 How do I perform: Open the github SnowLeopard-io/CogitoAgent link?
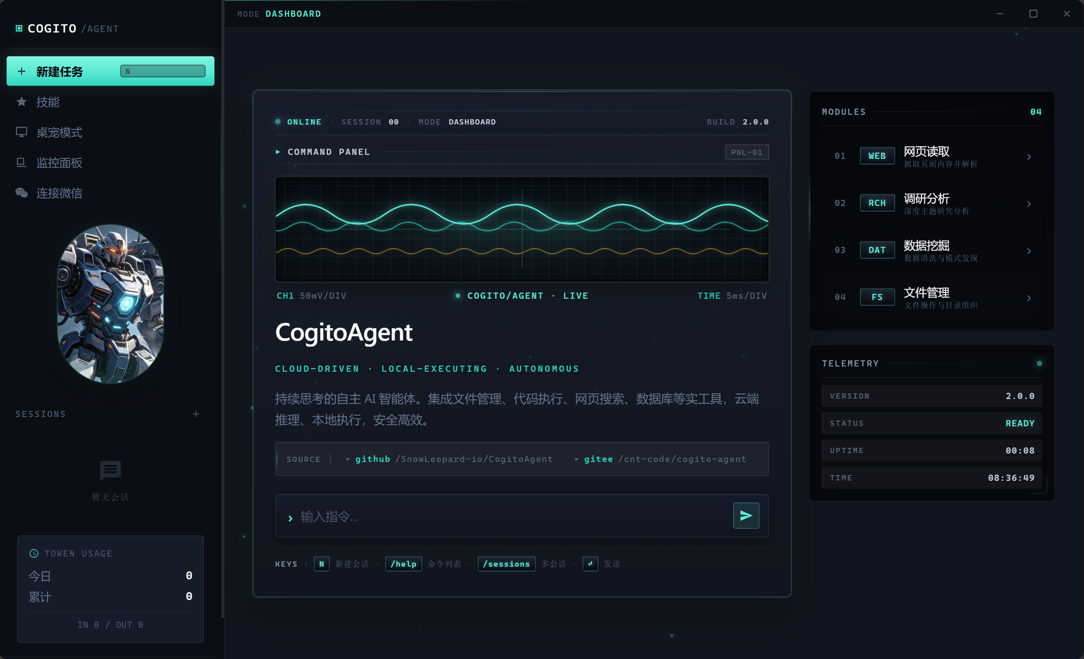click(450, 459)
